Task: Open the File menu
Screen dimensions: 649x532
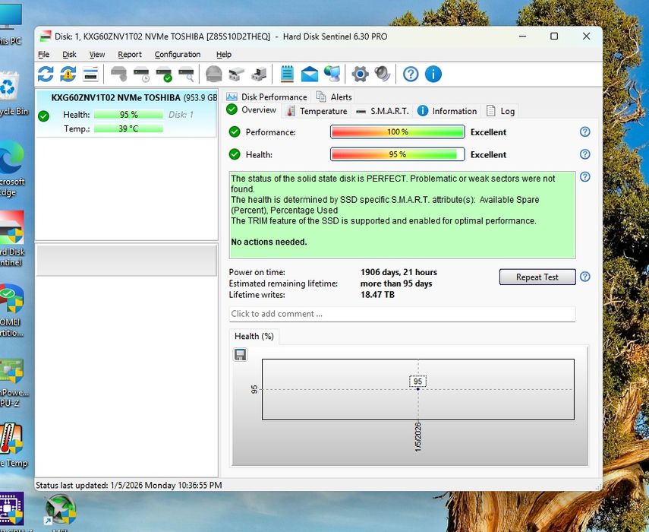Action: [x=43, y=54]
